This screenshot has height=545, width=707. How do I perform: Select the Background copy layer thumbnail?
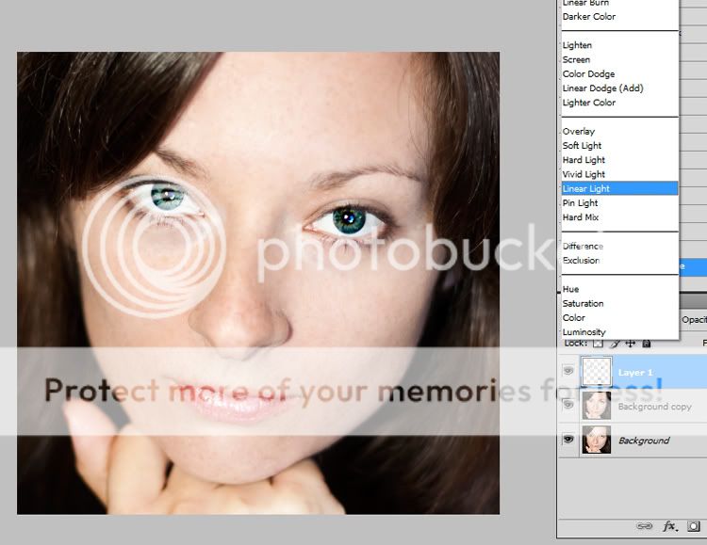(x=597, y=406)
